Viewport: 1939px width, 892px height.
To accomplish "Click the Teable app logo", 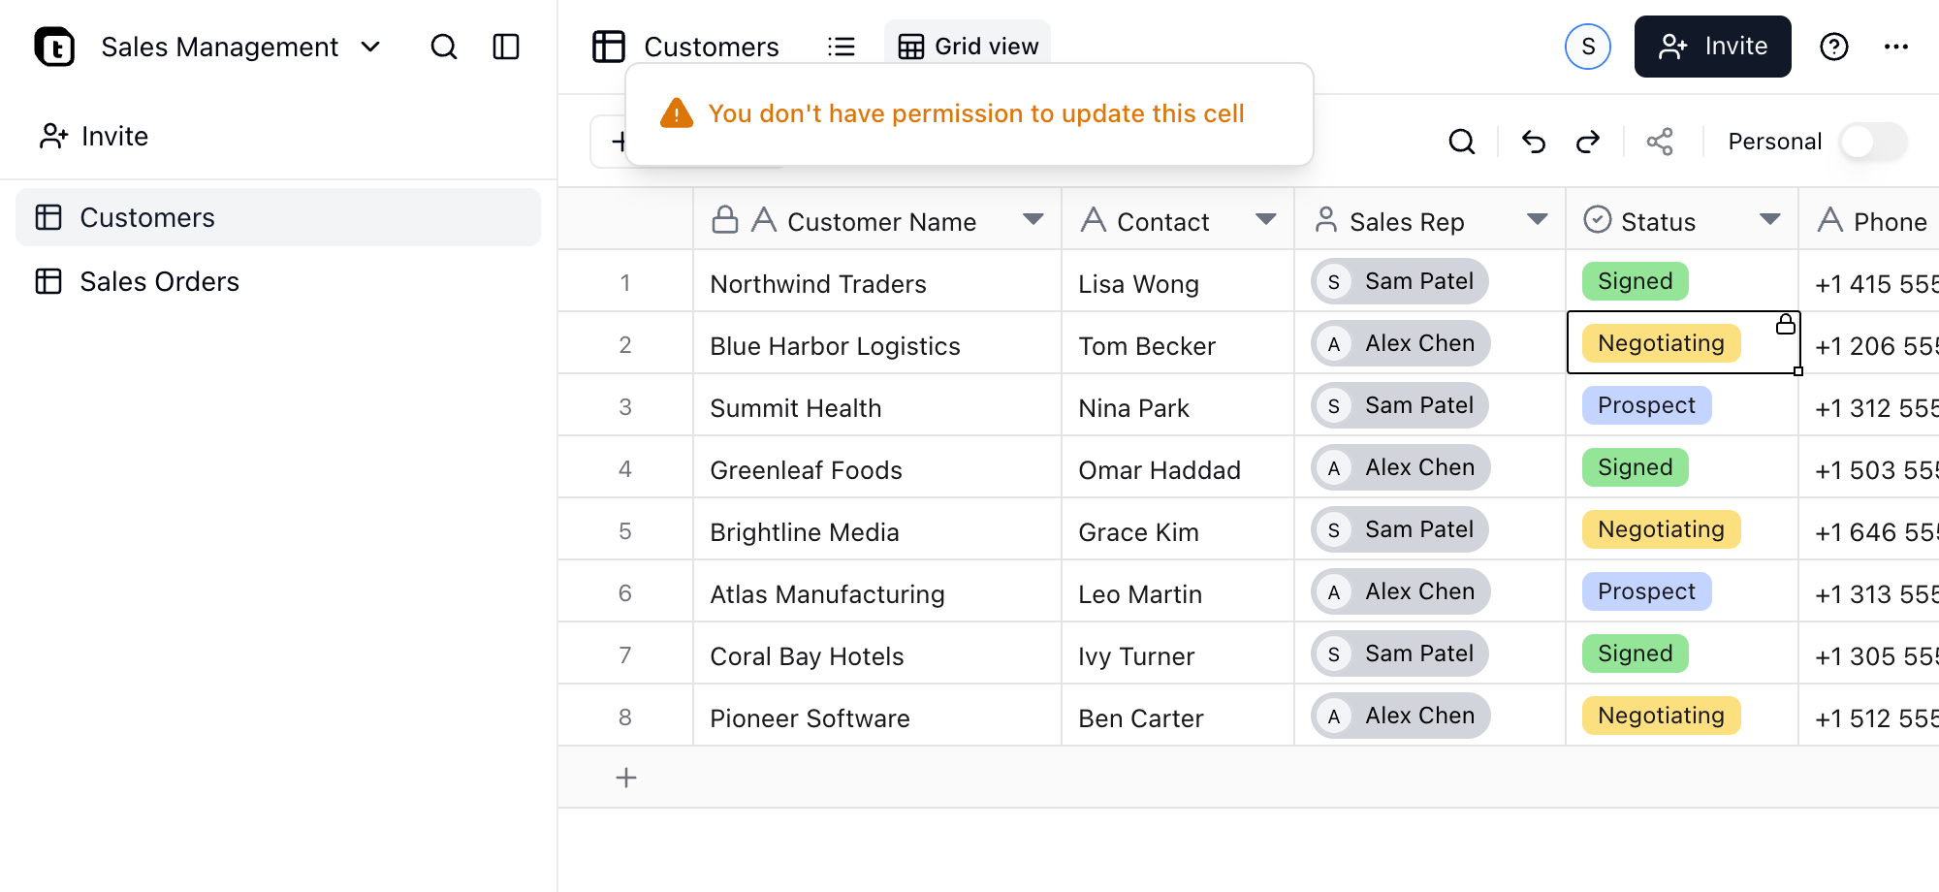I will (54, 47).
